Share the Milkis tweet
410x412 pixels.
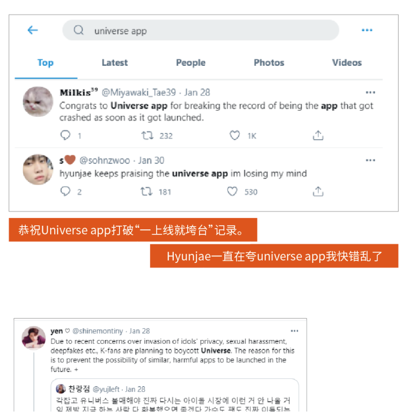[318, 135]
